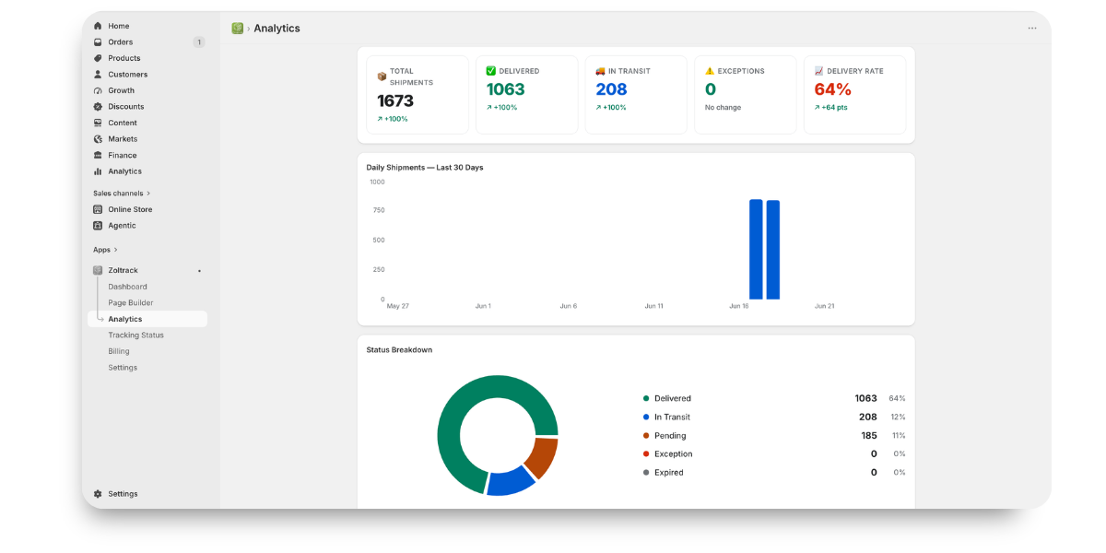Click the Growth target icon
1106x553 pixels.
[x=98, y=90]
